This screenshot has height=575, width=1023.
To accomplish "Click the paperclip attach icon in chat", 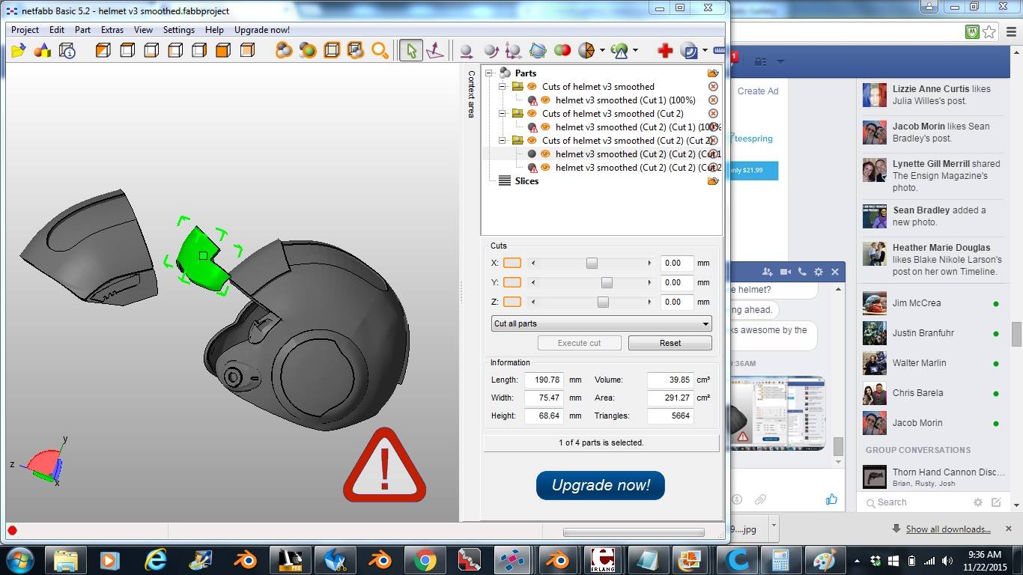I will click(x=760, y=499).
